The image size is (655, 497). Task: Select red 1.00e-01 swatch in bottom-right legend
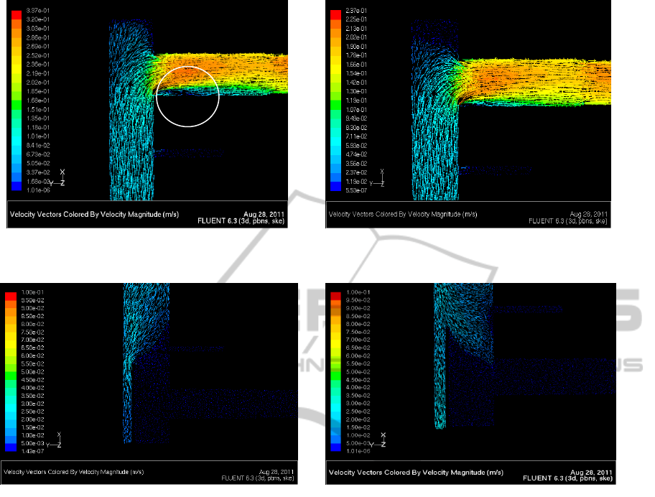[333, 293]
